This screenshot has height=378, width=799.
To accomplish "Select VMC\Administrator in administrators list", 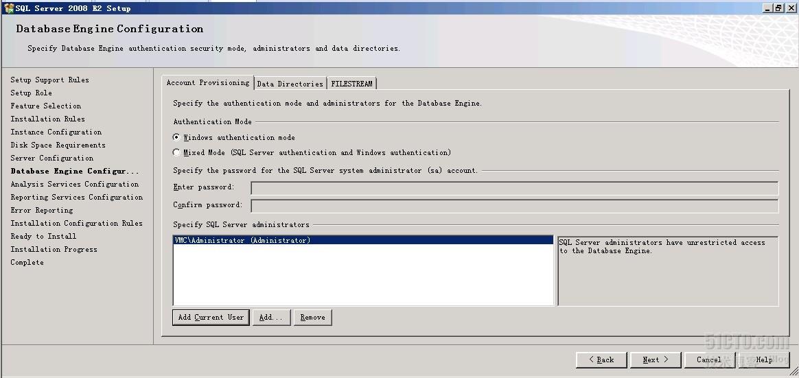I will point(363,240).
